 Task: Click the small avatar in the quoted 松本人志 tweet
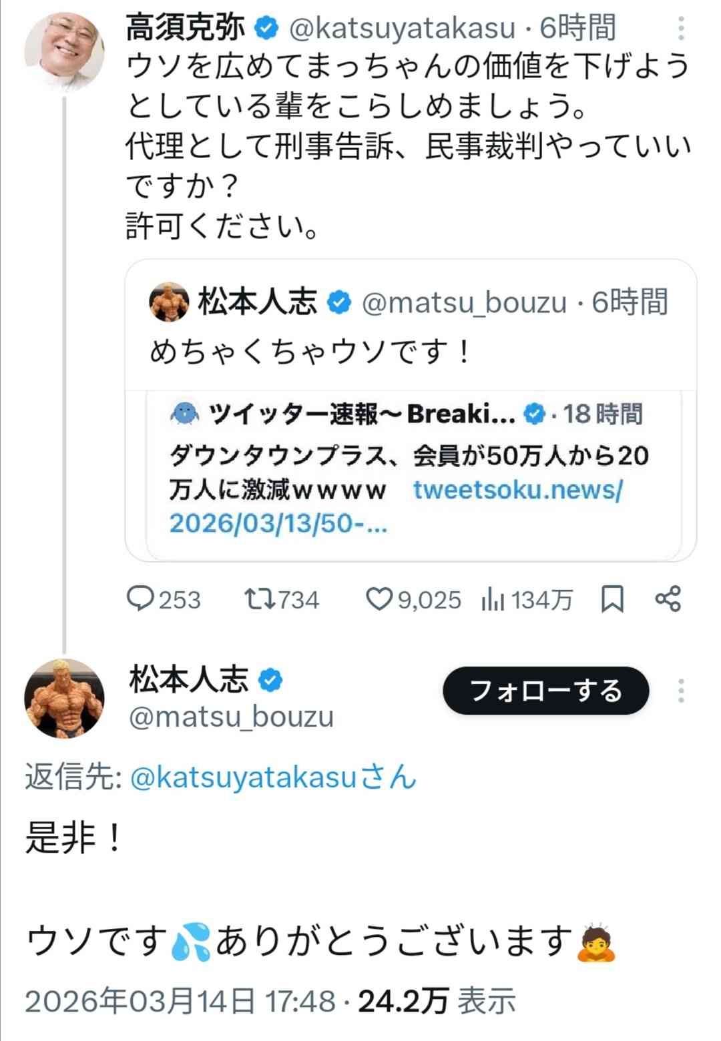tap(169, 302)
